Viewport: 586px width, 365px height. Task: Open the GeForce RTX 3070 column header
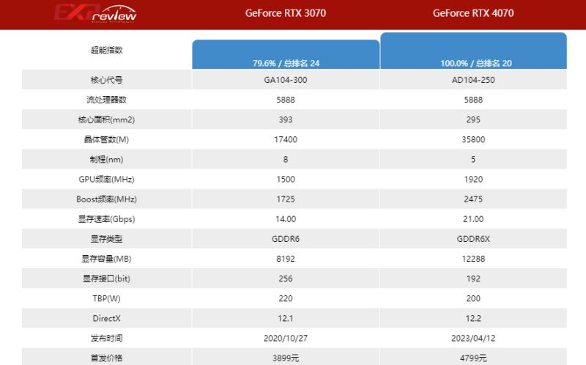point(286,13)
